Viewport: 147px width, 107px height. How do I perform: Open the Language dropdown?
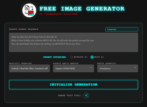point(122,29)
